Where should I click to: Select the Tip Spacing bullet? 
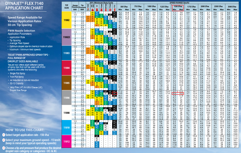pyautogui.click(x=15, y=40)
